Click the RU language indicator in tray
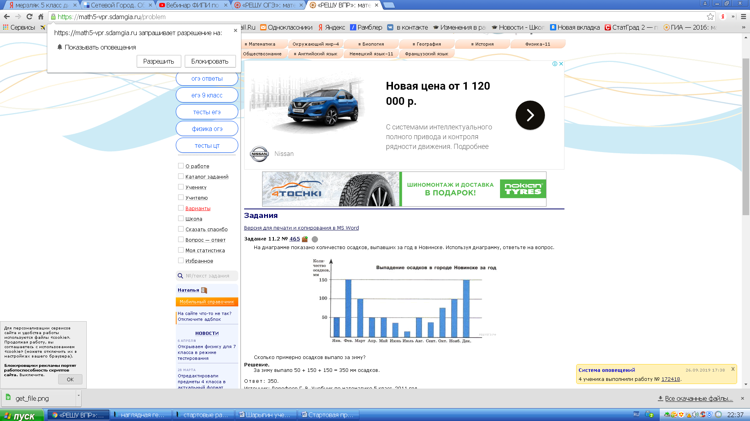Image resolution: width=750 pixels, height=421 pixels. point(637,414)
